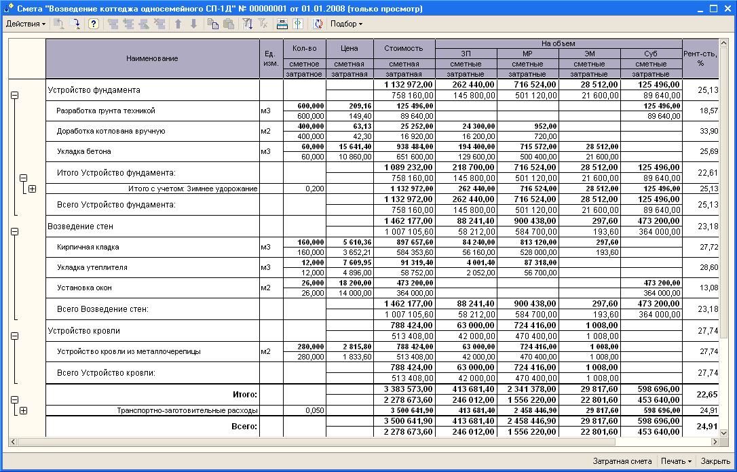The height and width of the screenshot is (472, 737).
Task: Collapse the Итого totals group
Action: click(14, 399)
